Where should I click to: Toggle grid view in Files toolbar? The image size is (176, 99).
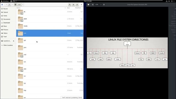pos(73,5)
